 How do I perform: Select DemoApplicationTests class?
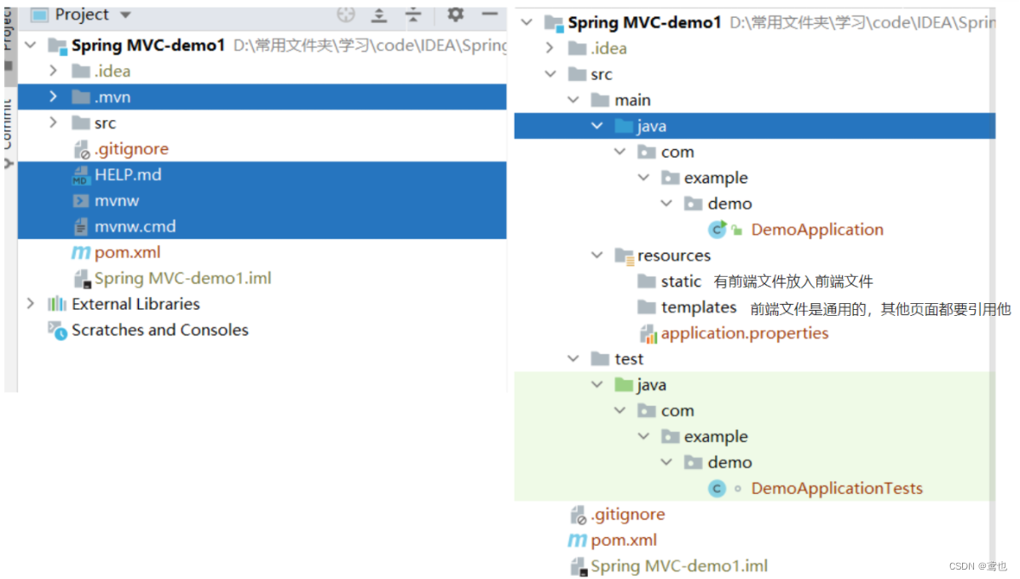[x=837, y=488]
